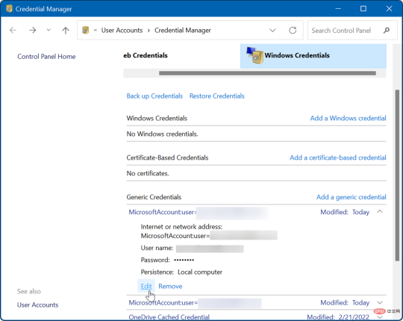Click Add a certificate-based credential
Screen dimensions: 403x321
(338, 158)
